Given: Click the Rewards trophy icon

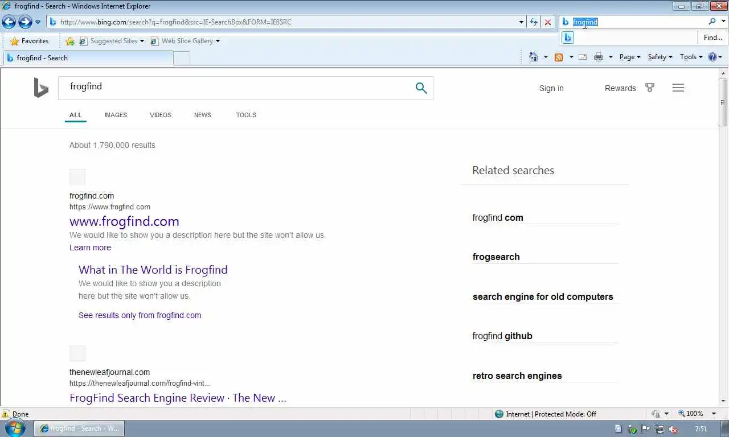Looking at the screenshot, I should click(x=650, y=88).
